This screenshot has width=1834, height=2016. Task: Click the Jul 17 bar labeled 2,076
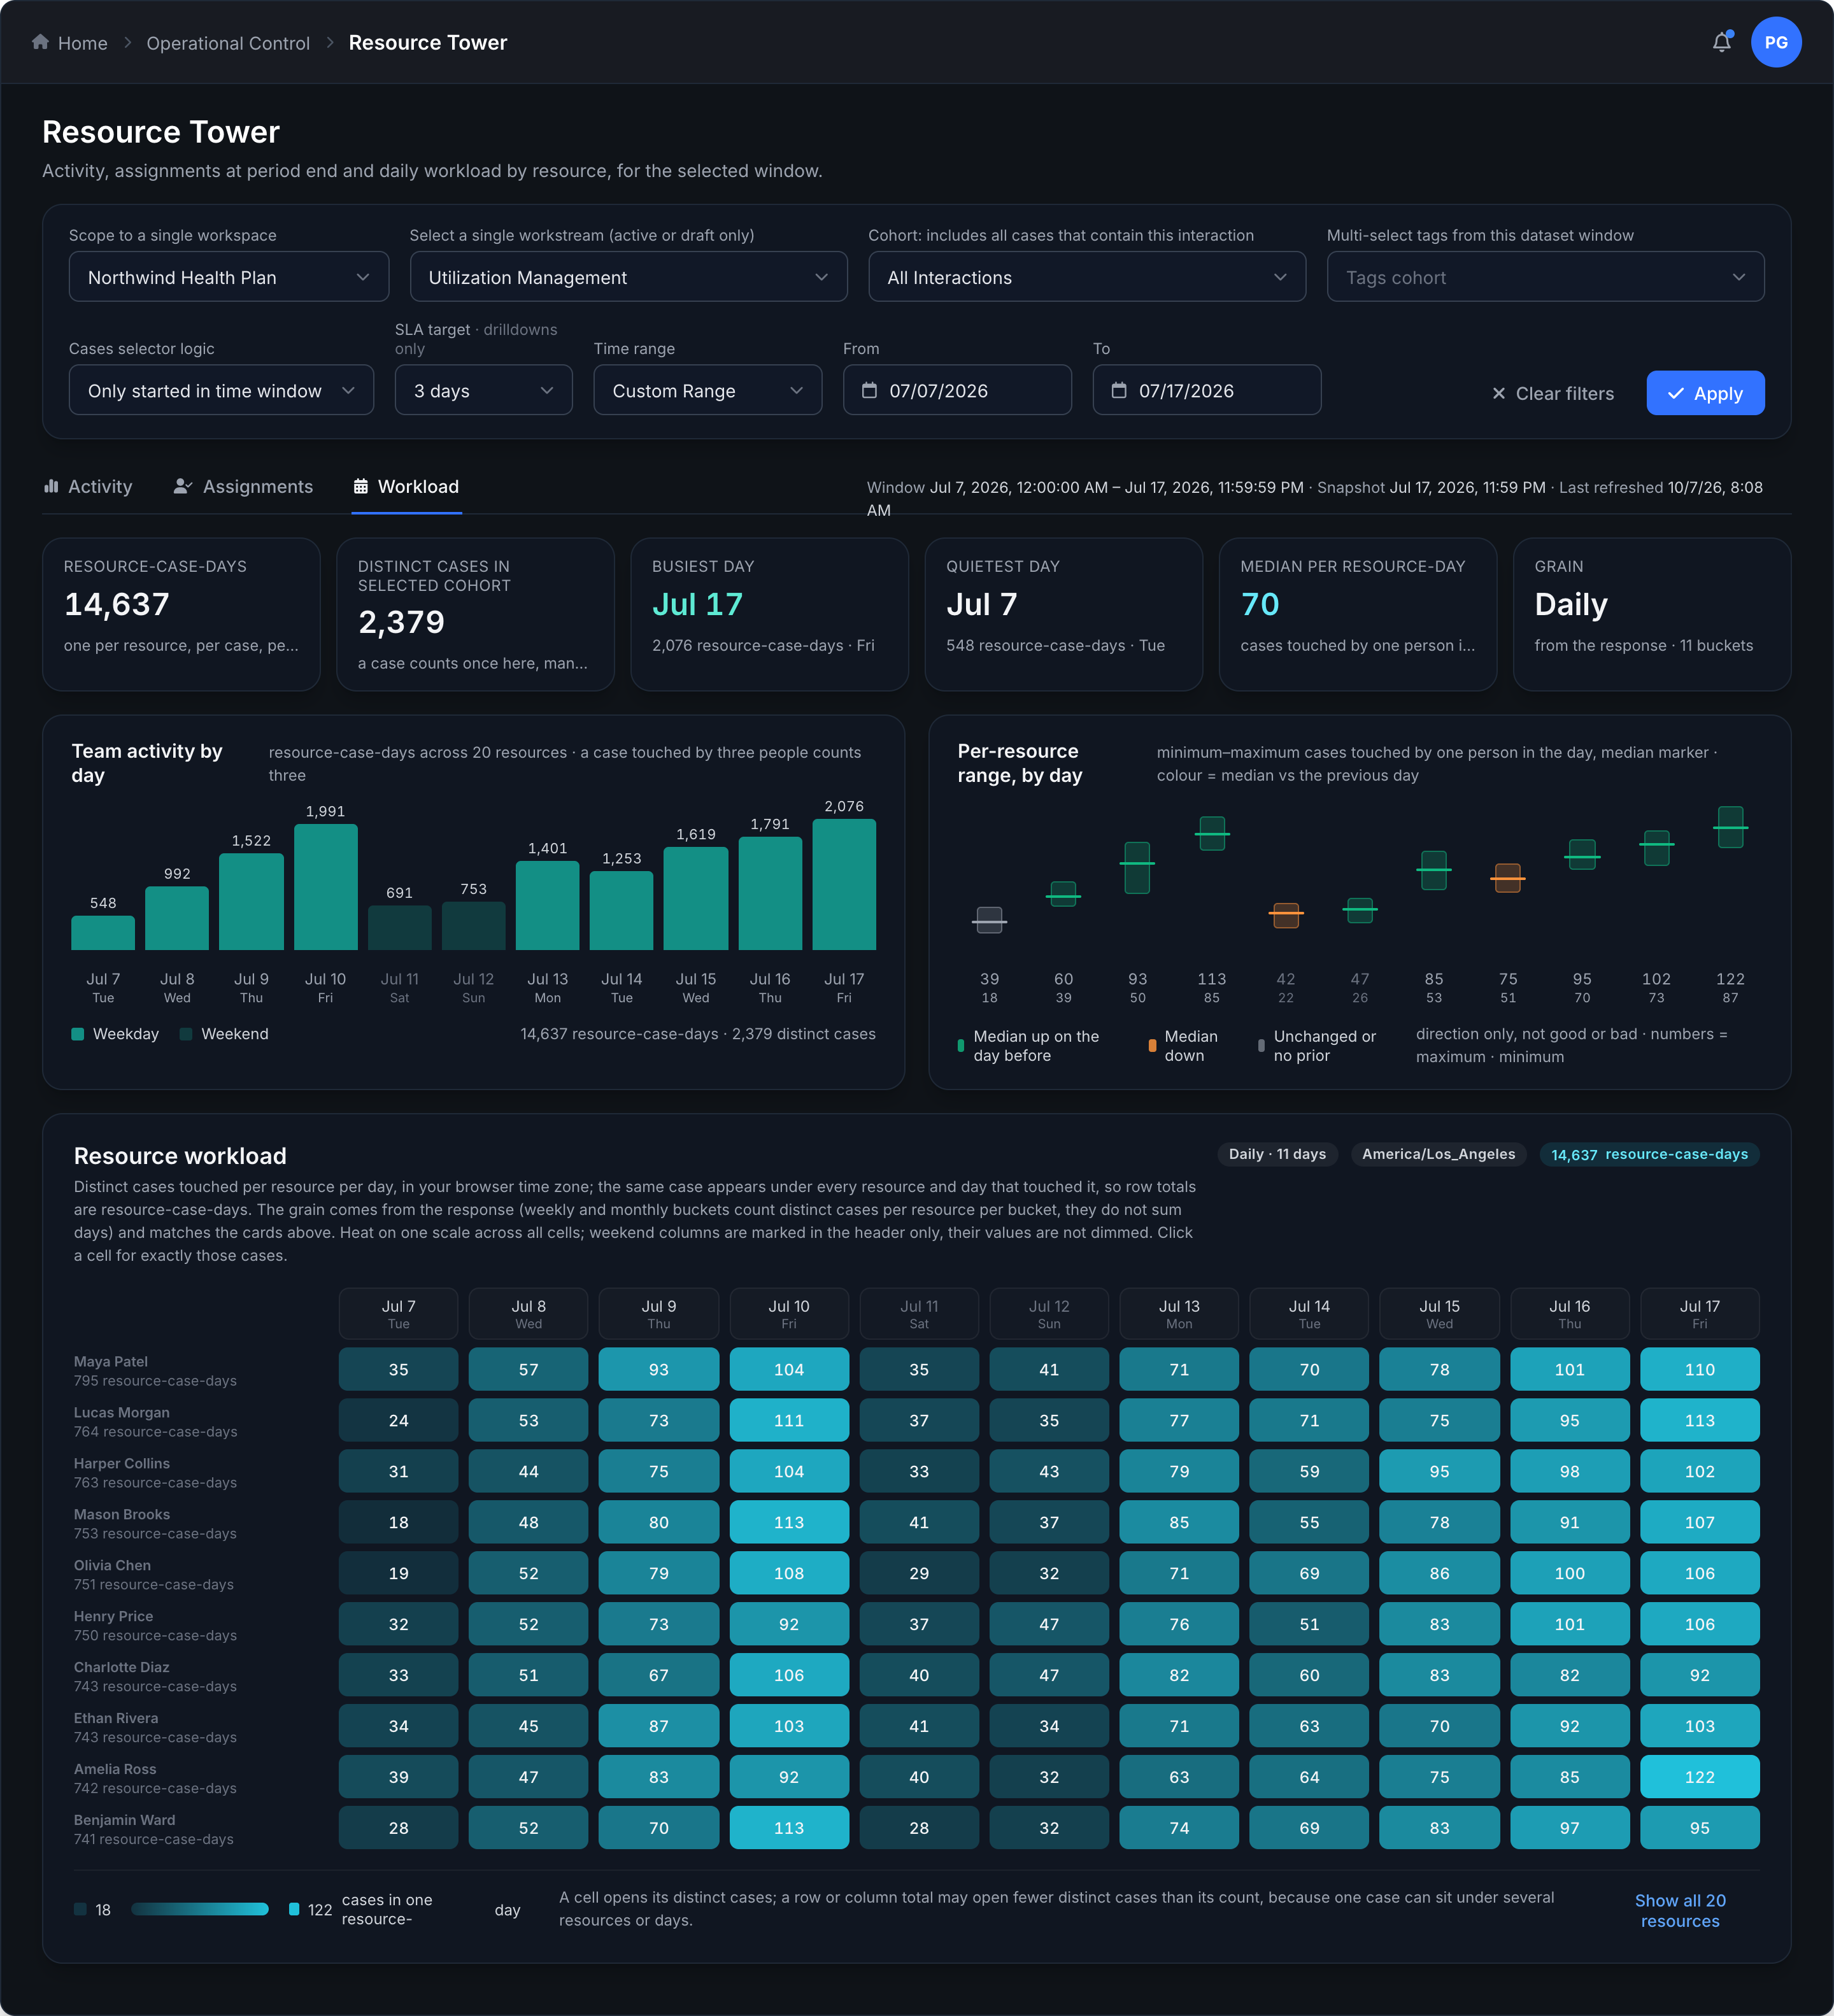click(844, 884)
